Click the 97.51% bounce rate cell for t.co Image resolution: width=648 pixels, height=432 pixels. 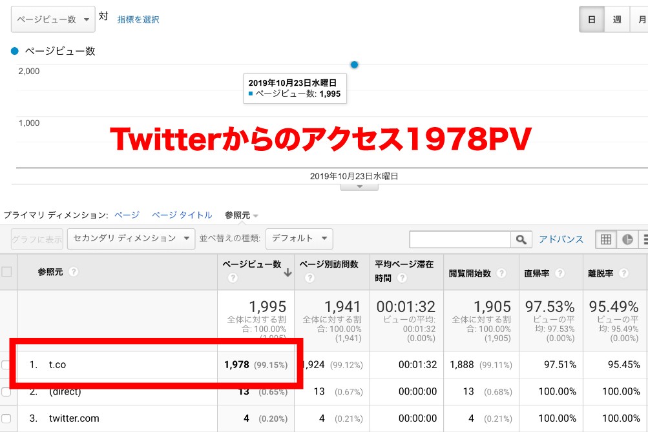coord(560,365)
